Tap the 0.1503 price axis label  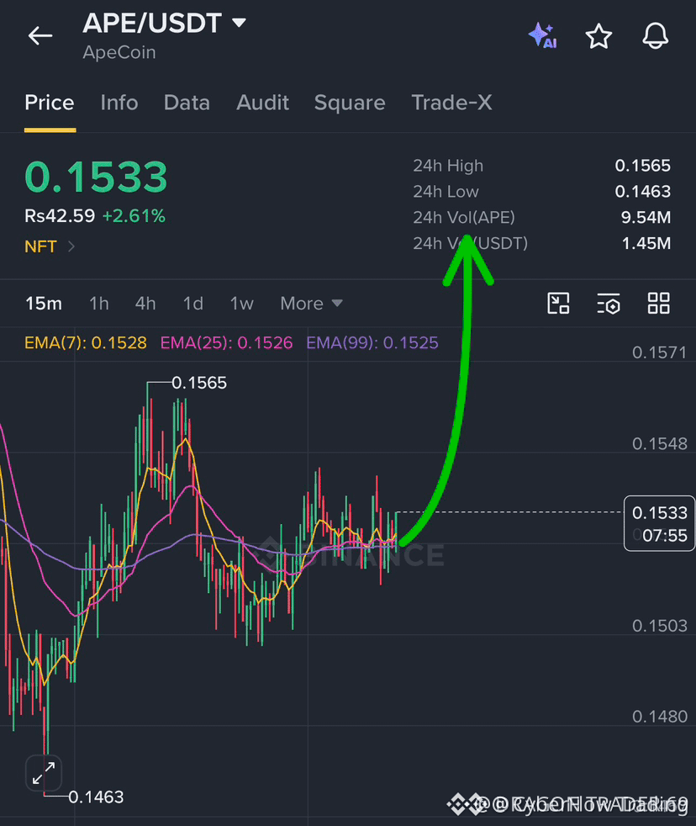[x=660, y=626]
